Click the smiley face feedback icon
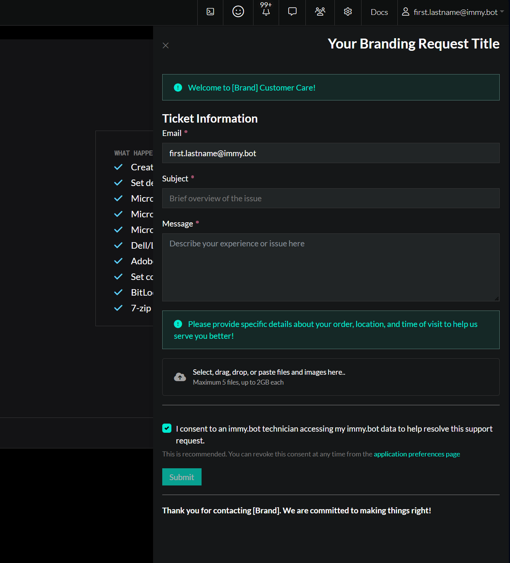The width and height of the screenshot is (510, 563). 238,12
